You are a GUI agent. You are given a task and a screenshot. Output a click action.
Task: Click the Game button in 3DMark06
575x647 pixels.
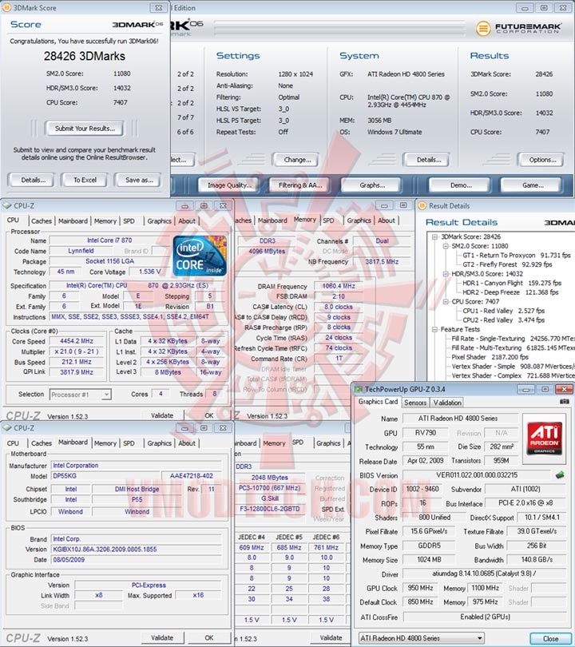point(532,185)
